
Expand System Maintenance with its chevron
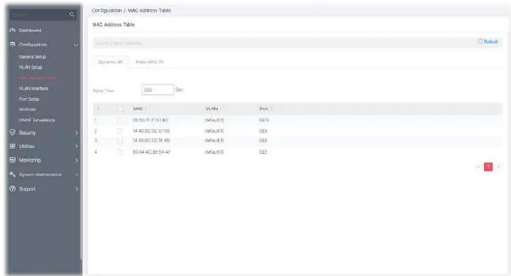[77, 175]
